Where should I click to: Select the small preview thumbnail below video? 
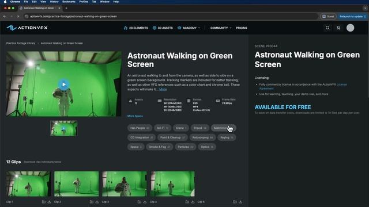64,128
